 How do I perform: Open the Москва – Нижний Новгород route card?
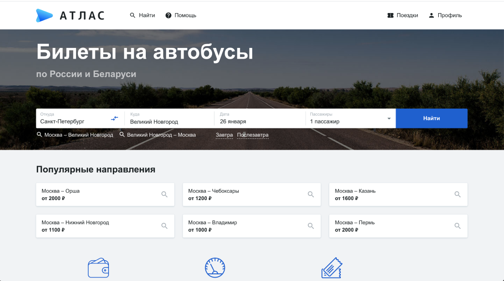pos(105,226)
